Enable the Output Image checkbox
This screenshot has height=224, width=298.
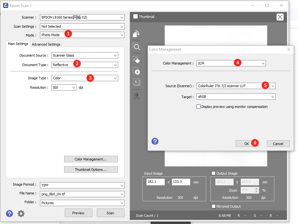pos(214,173)
